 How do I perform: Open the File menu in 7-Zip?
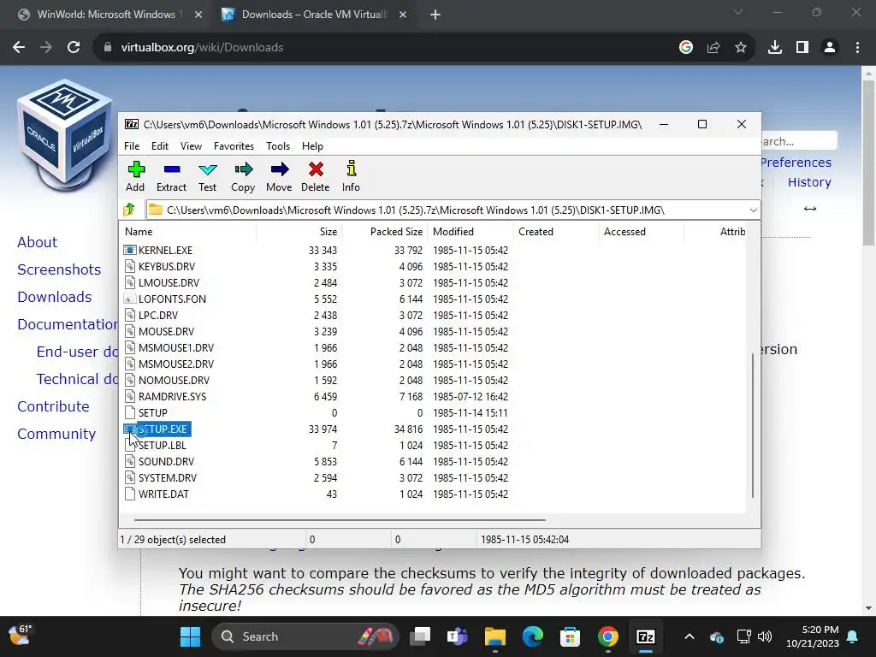coord(132,145)
